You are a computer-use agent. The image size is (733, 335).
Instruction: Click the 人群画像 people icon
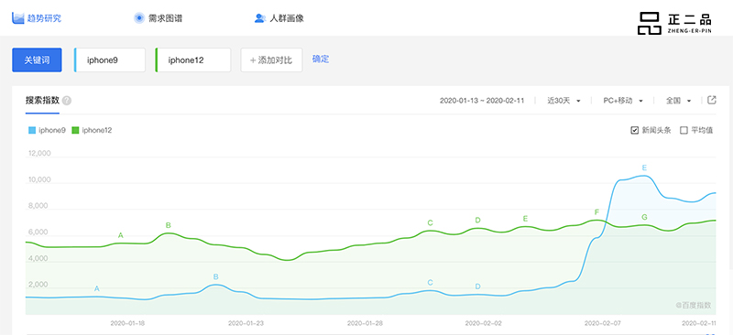(x=260, y=18)
